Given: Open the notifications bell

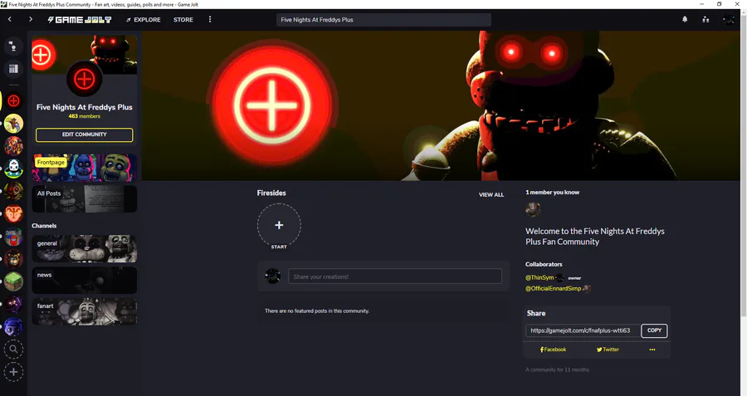Looking at the screenshot, I should coord(685,20).
